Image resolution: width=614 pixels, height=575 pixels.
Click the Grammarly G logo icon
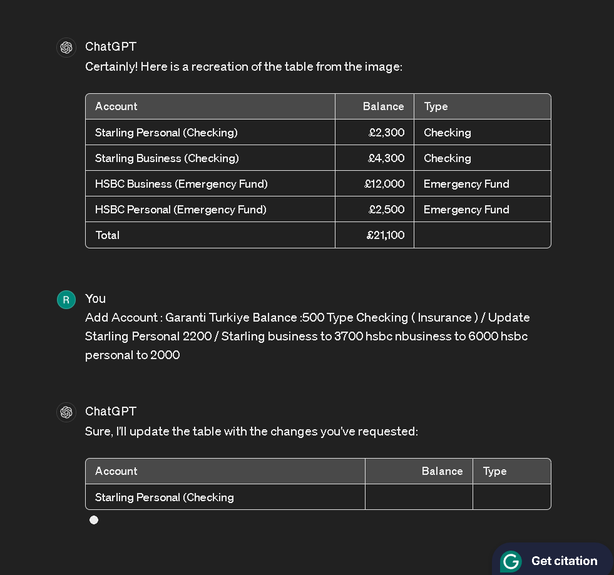tap(511, 561)
